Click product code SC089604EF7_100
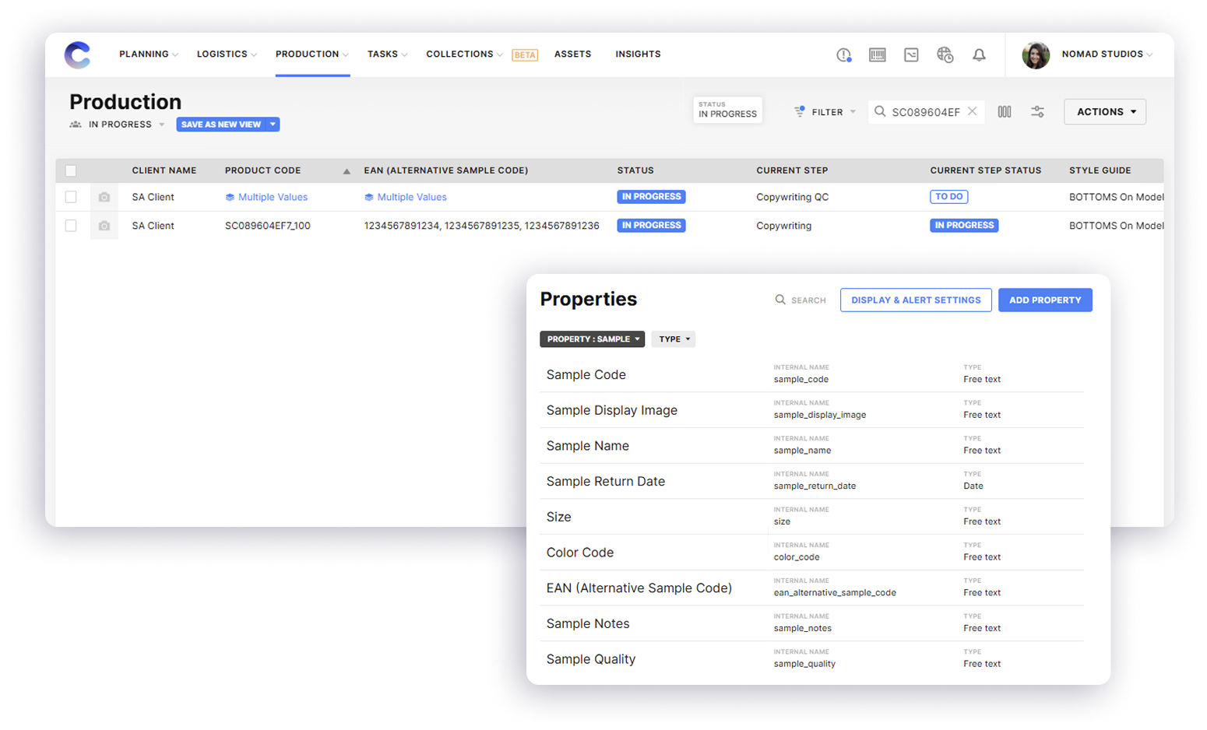Screen dimensions: 1207x730 point(268,226)
